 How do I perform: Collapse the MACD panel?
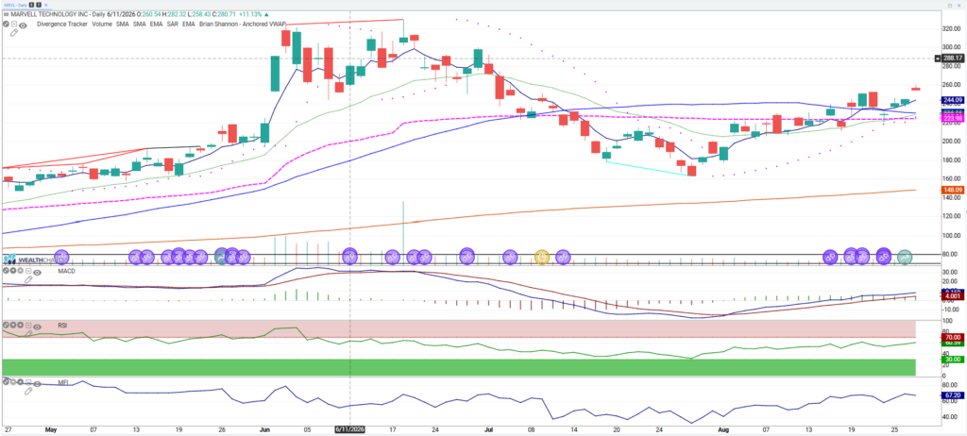click(x=28, y=271)
